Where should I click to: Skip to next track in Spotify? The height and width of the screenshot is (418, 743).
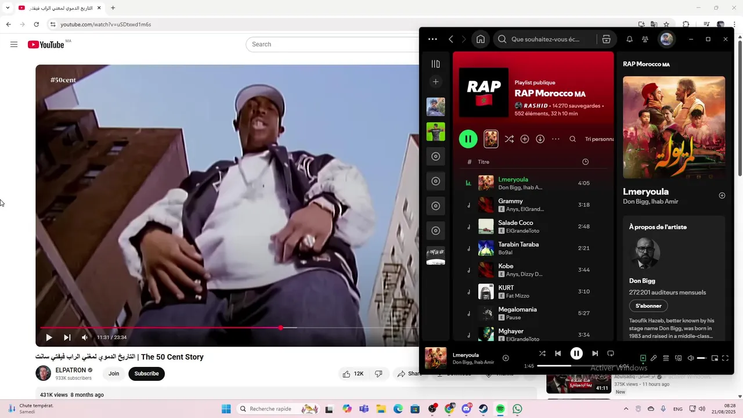pos(595,353)
